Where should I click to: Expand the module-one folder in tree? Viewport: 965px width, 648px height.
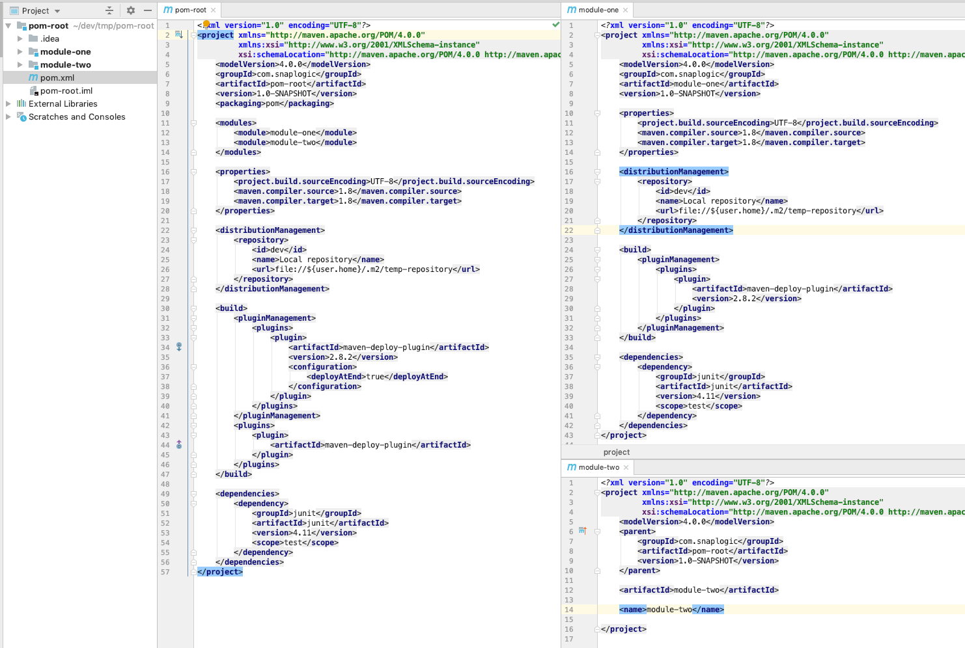pos(20,52)
